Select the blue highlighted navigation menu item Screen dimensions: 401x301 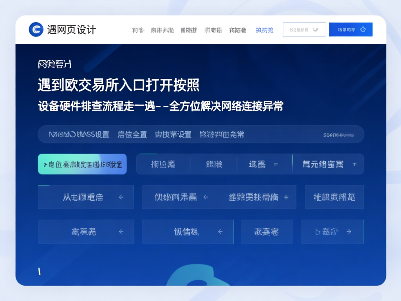(265, 29)
